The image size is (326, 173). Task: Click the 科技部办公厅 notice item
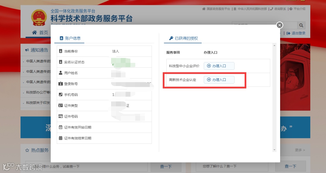(38, 92)
